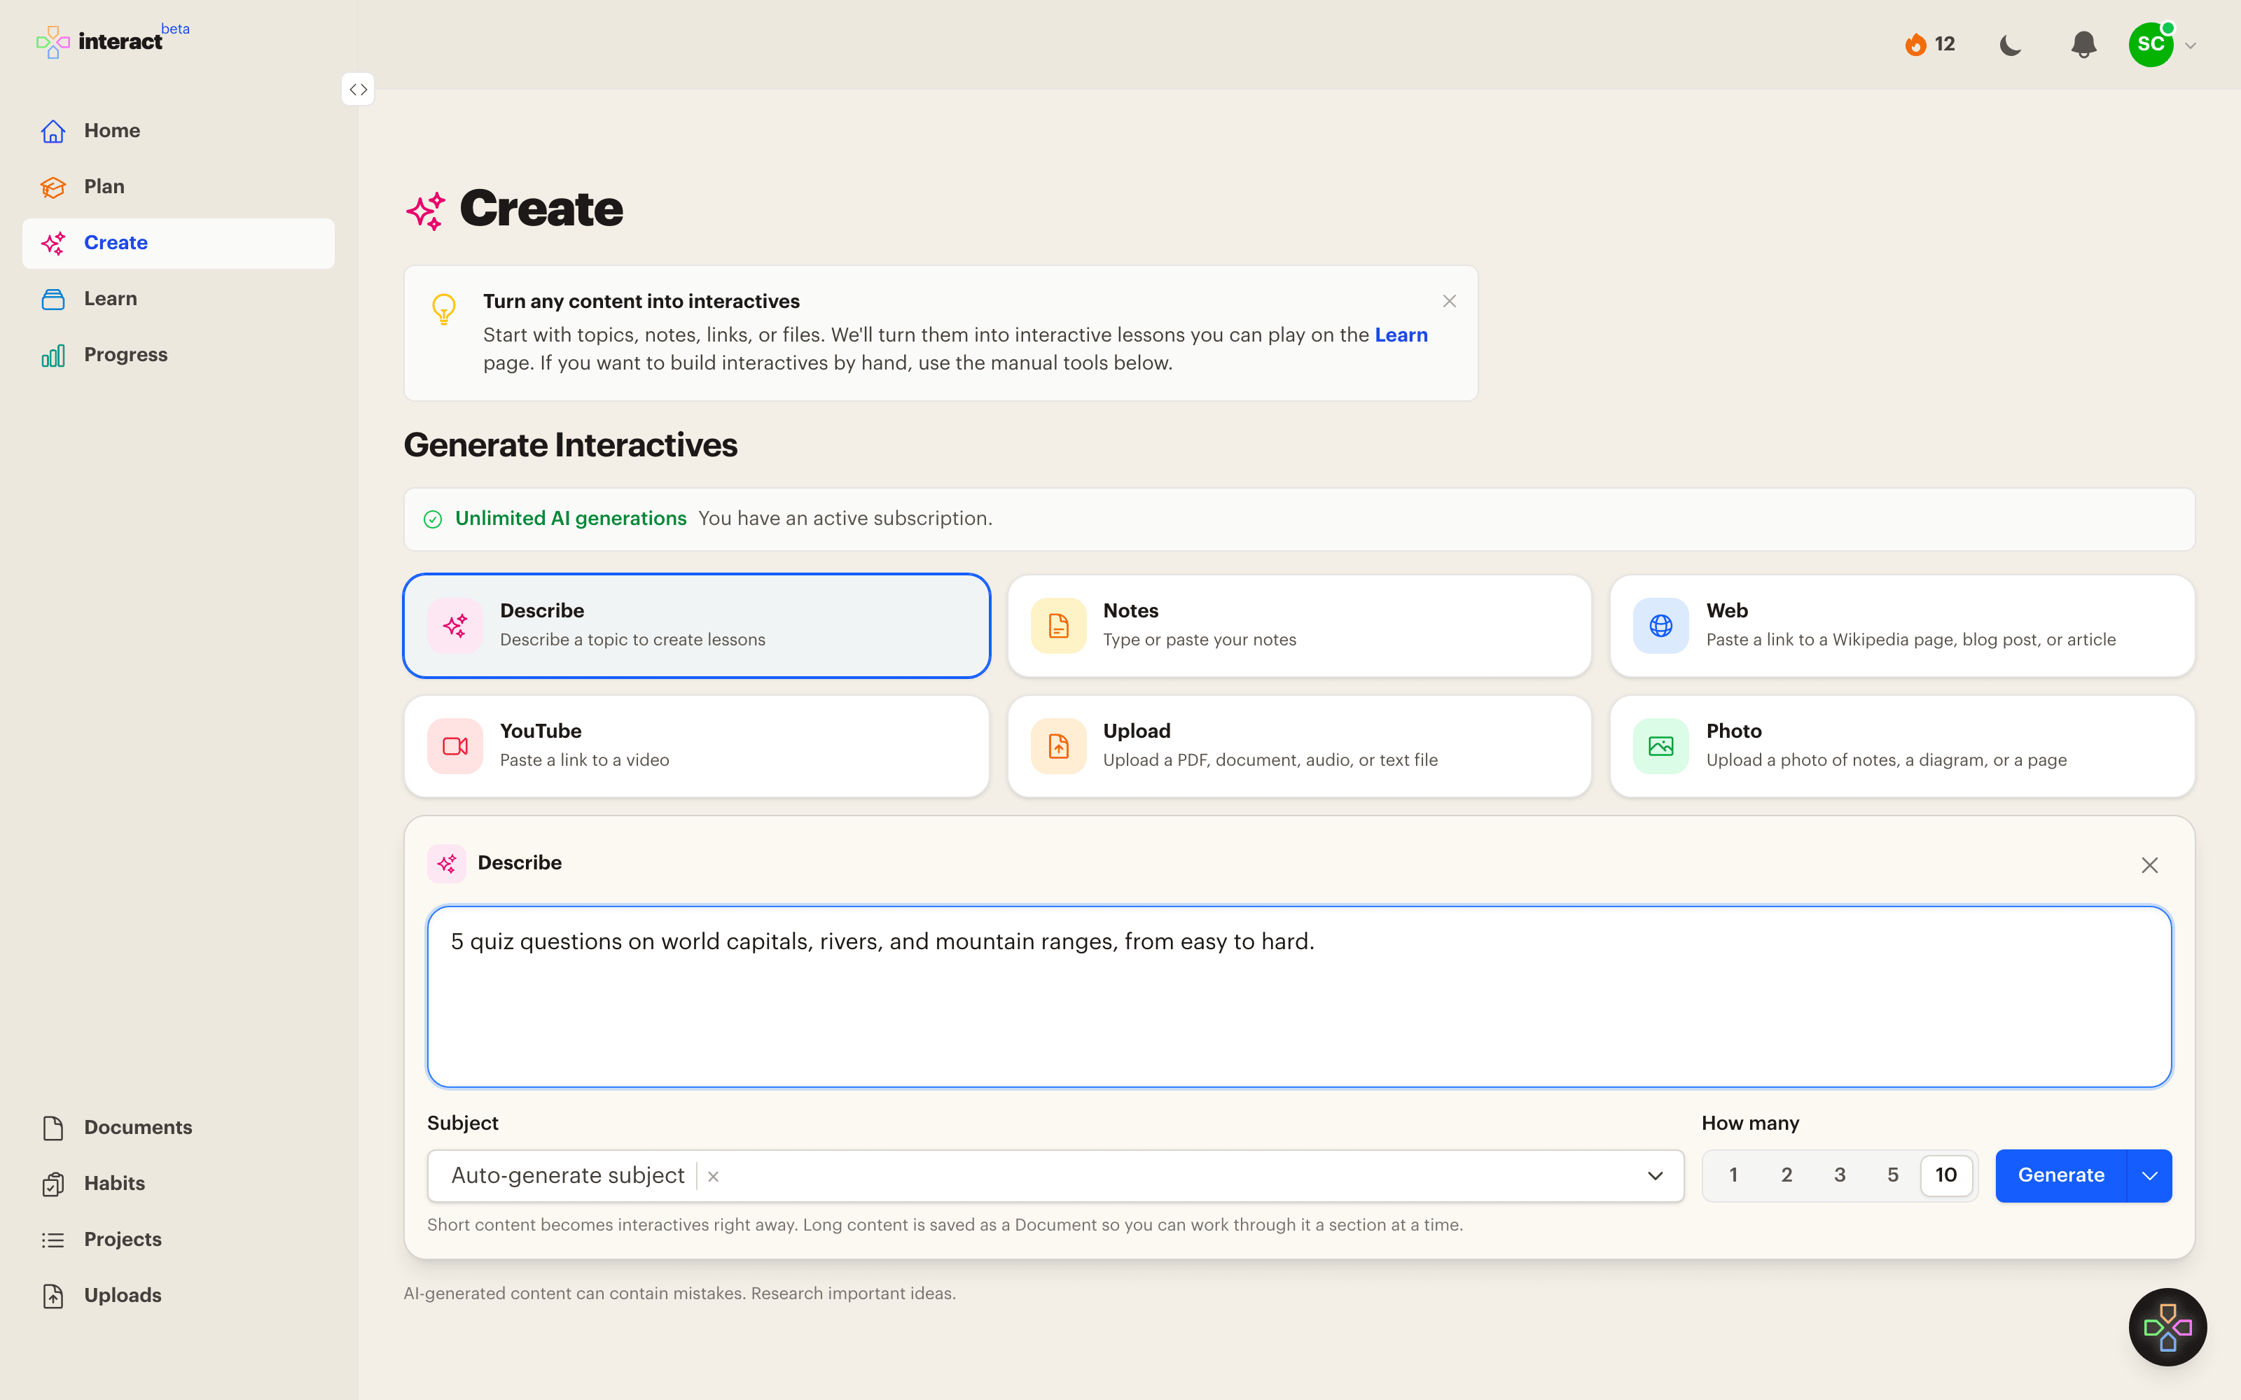Dismiss the 'Turn any content into interactives' tip

pyautogui.click(x=1449, y=302)
